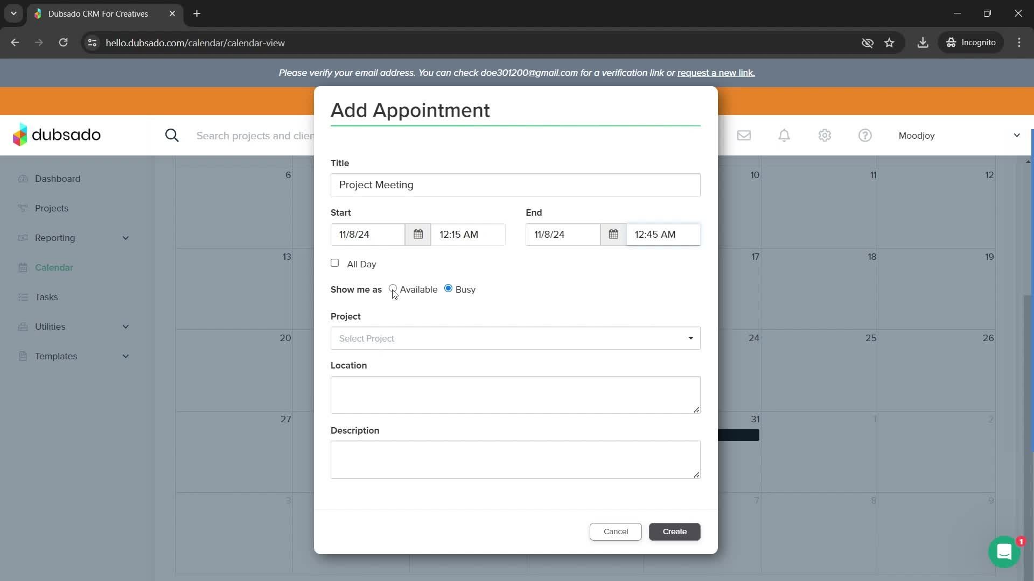Screen dimensions: 1034x581
Task: Open the chat support bubble
Action: [1004, 551]
